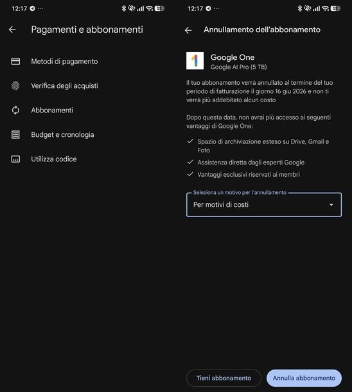Tap 'Vantaggi esclusivi riservati ai membri' text
This screenshot has width=352, height=392.
point(249,175)
